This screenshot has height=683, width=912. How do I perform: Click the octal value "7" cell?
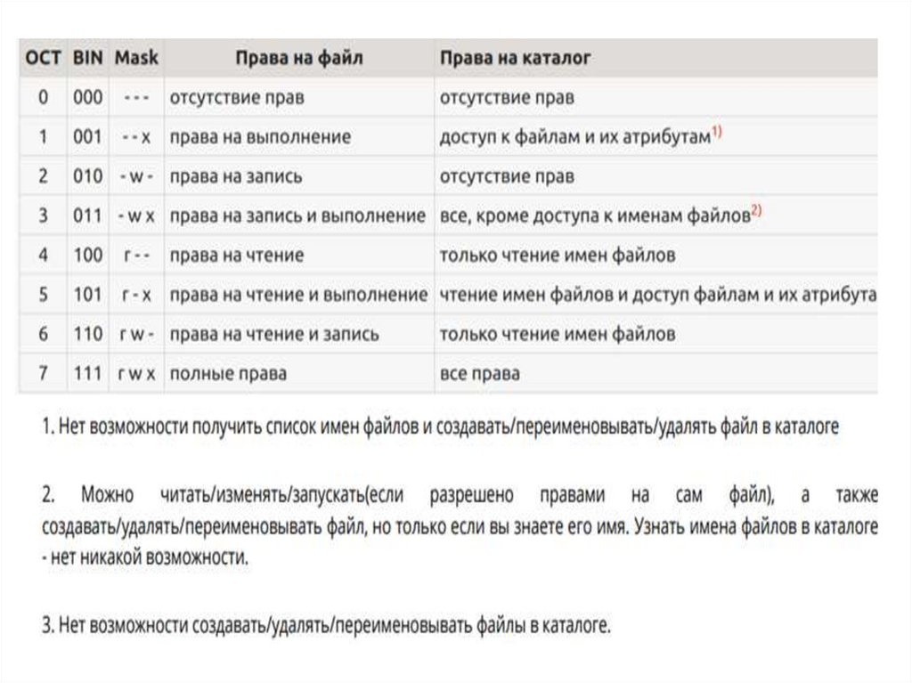pyautogui.click(x=43, y=372)
